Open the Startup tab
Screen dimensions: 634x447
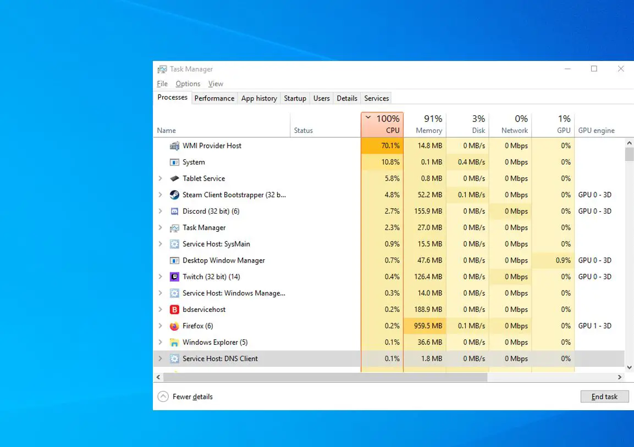point(295,98)
